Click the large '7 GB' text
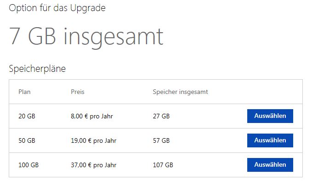 click(33, 36)
